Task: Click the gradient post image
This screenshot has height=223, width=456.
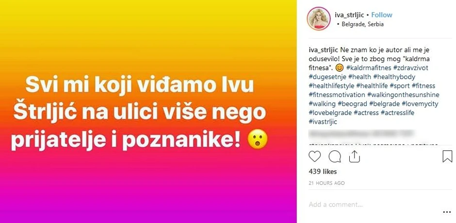Action: point(148,111)
